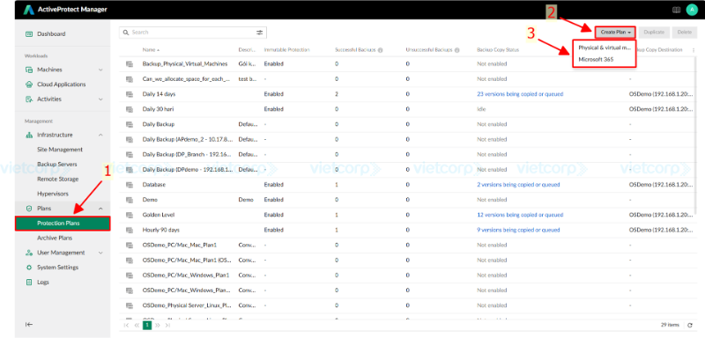Click the Idle status of Daily 30 hari
This screenshot has width=705, height=338.
click(x=481, y=109)
